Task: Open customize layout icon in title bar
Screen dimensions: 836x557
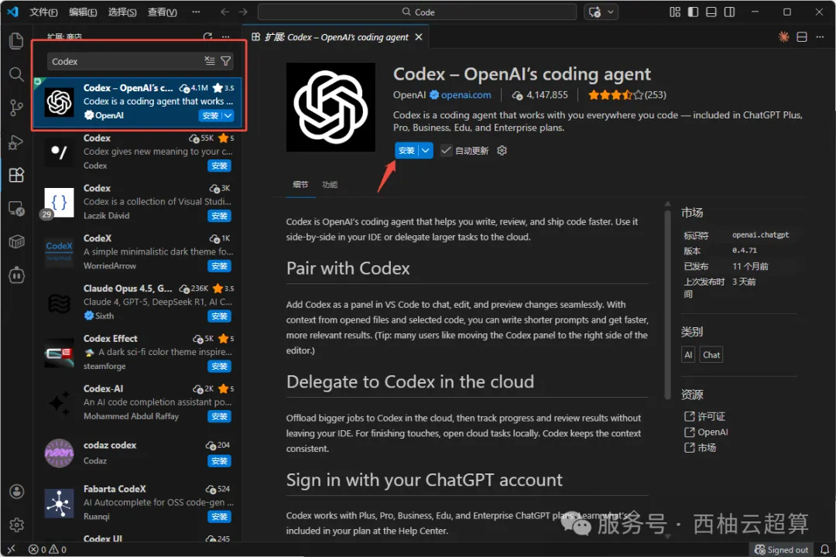Action: point(675,12)
